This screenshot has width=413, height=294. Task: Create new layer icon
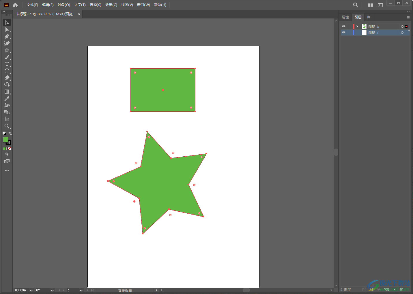click(x=394, y=289)
